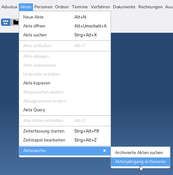Select Akte suchen entry
The image size is (173, 175).
pyautogui.click(x=65, y=35)
